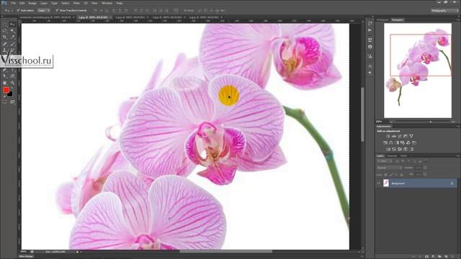Open the Window menu
The width and height of the screenshot is (461, 259).
point(107,3)
